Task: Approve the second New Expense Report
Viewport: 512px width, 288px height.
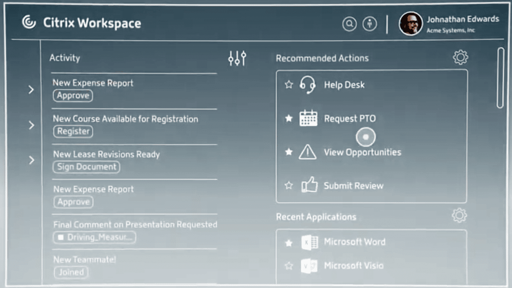Action: click(73, 202)
